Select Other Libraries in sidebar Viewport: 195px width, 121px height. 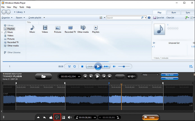point(12,52)
